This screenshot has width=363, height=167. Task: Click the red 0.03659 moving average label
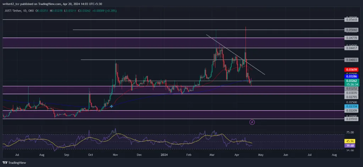point(351,70)
